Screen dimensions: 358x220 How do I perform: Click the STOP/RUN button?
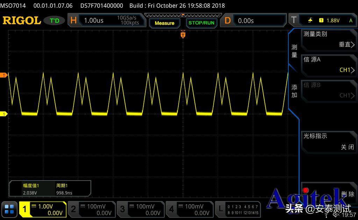[201, 23]
